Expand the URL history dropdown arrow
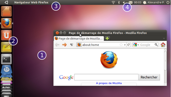This screenshot has width=171, height=97. [x=125, y=45]
